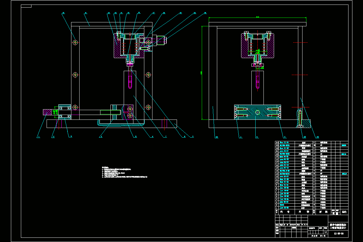Click the drawing number LB 00-00 in title block
This screenshot has height=242, width=363.
[338, 234]
